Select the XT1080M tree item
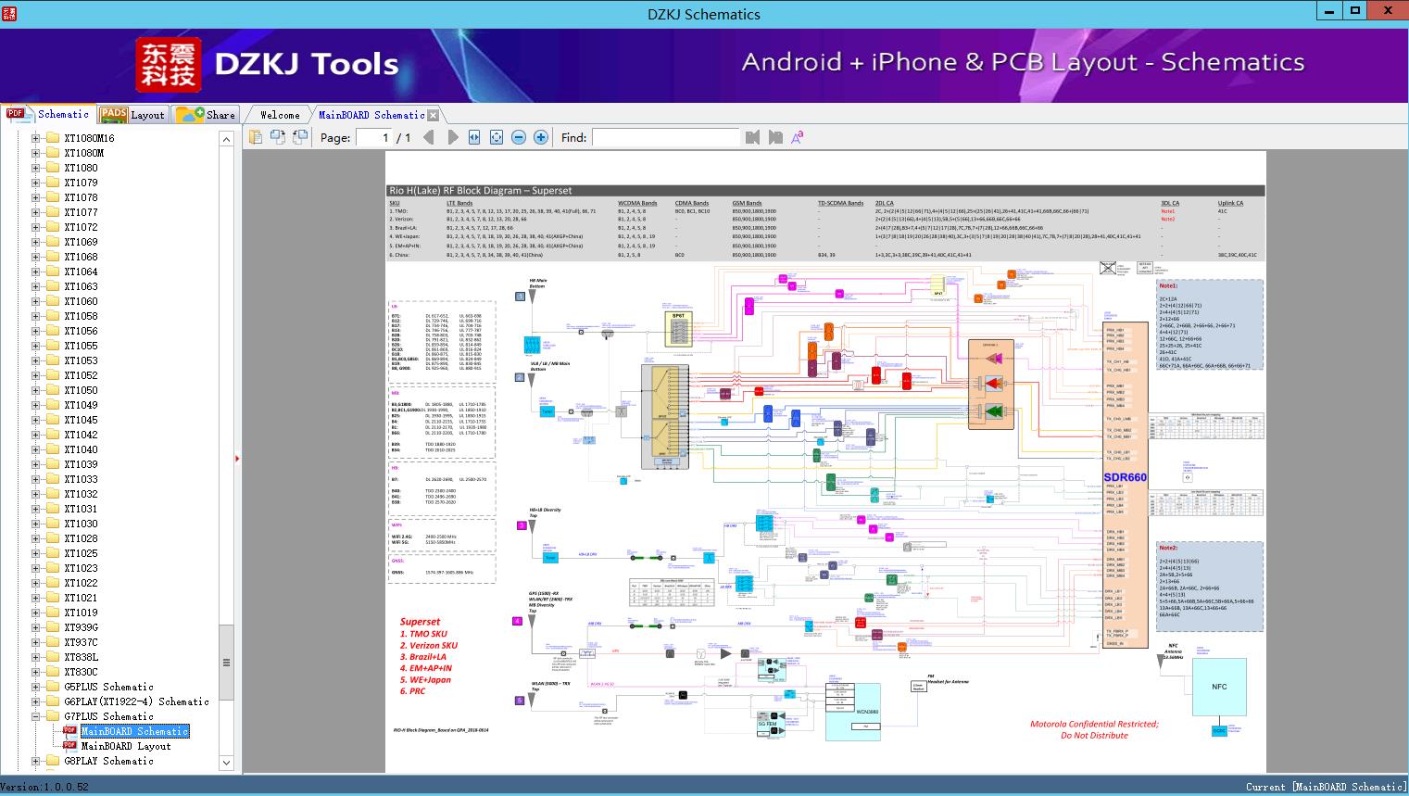Screen dimensions: 1409x796 83,153
